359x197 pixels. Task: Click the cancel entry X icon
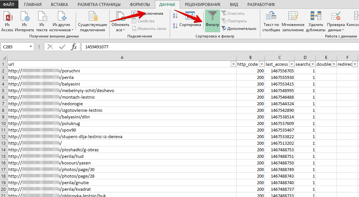coord(50,47)
